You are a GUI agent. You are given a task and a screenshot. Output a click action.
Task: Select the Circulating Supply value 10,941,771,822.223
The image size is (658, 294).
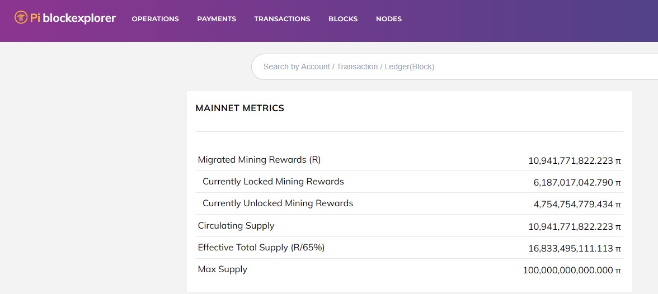click(575, 226)
